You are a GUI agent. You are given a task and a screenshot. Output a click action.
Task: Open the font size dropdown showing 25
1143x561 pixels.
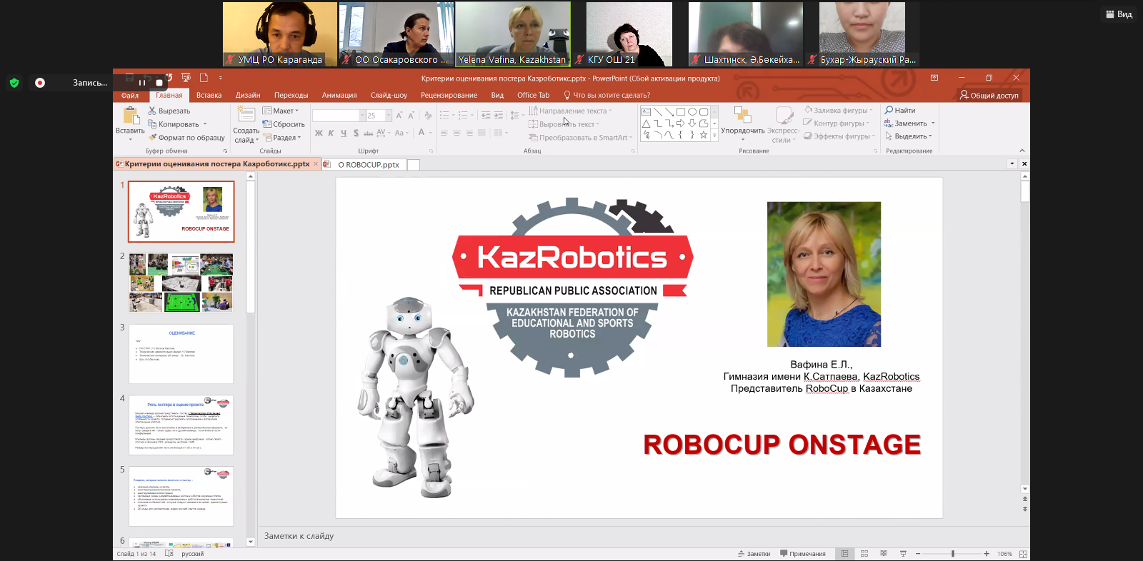pos(389,115)
